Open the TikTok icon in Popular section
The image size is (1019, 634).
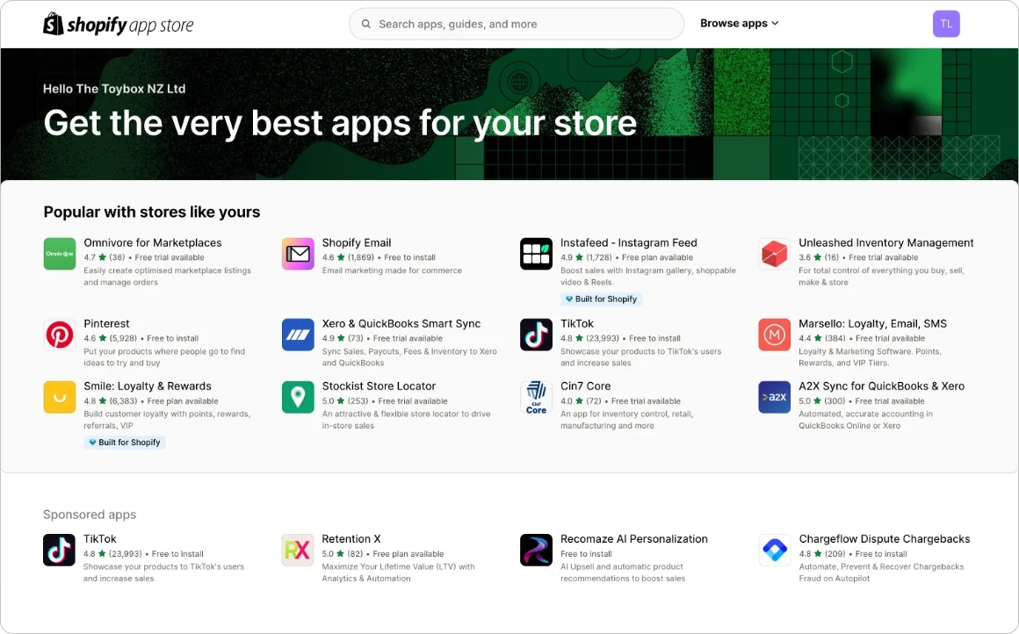coord(536,335)
